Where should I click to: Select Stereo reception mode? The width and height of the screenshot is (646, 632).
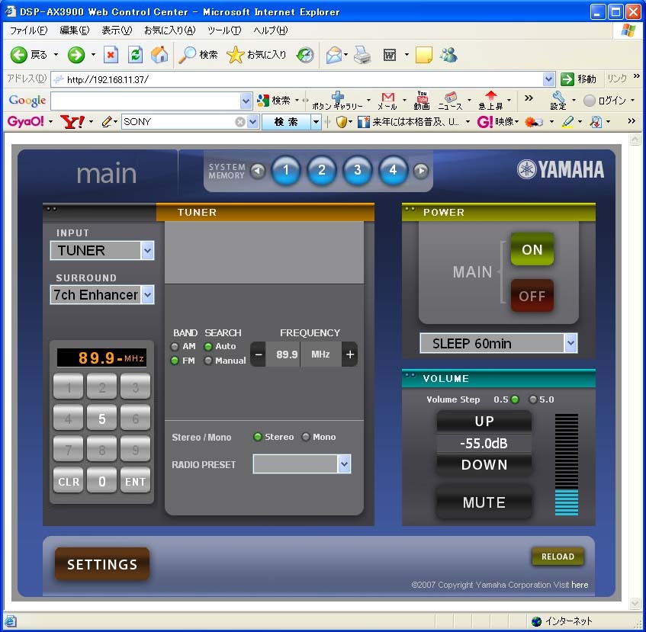[258, 437]
